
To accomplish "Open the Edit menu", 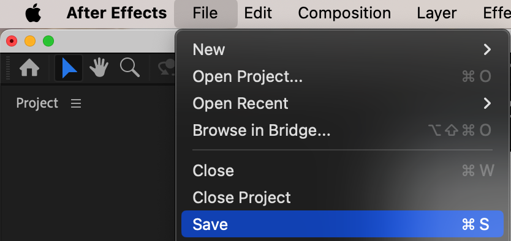I will (258, 13).
